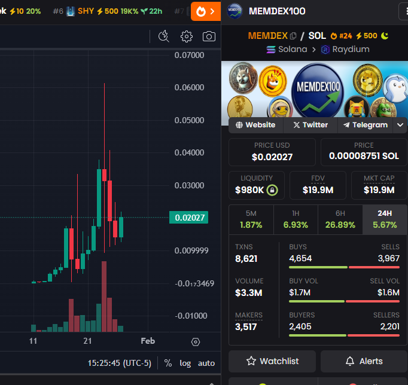Click the MEMDEX100 round logo in header

coord(235,11)
